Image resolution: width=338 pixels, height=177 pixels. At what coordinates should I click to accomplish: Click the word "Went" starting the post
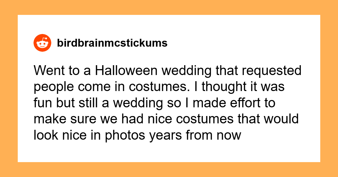(x=46, y=71)
